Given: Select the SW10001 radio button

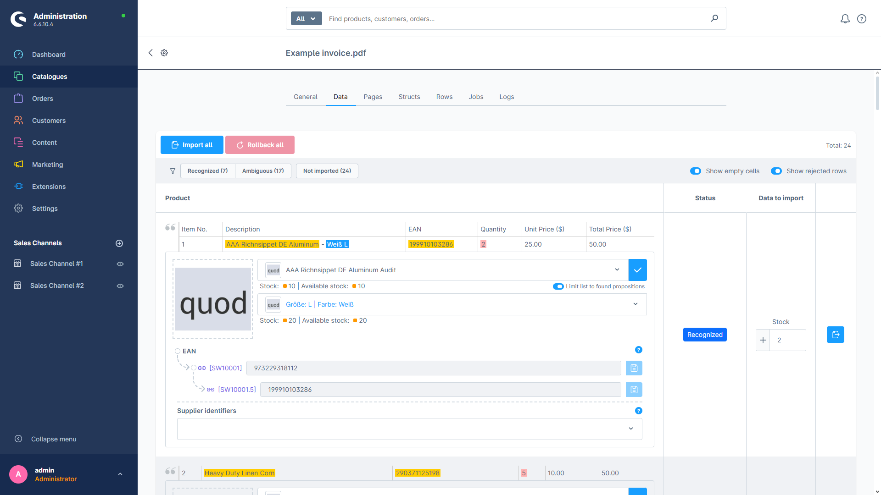Looking at the screenshot, I should coord(194,368).
